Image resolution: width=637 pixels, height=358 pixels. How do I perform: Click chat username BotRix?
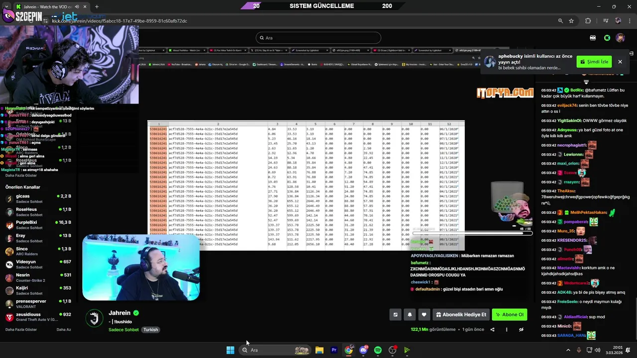576,90
